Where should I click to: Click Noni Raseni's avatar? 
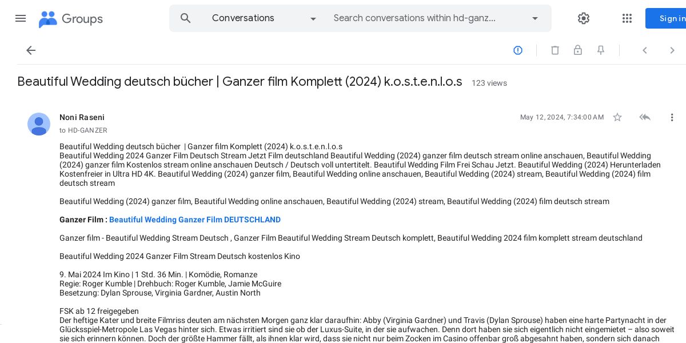(39, 124)
